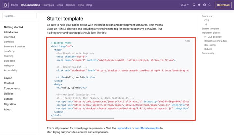Focus the Search input field
Screen dimensions: 234x138
pyautogui.click(x=19, y=16)
